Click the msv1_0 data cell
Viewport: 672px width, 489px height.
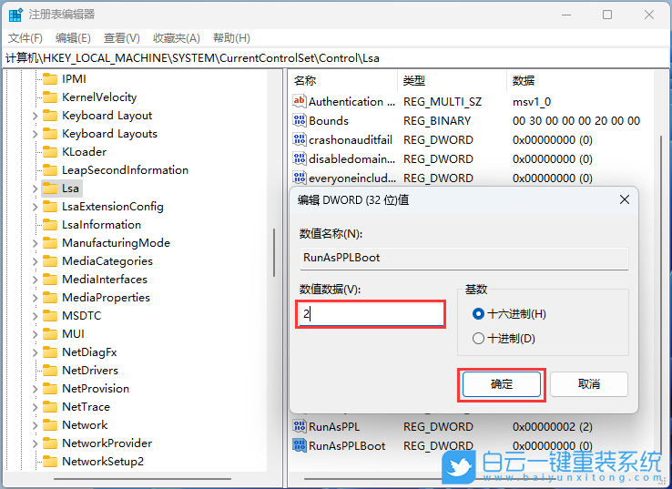pos(532,102)
